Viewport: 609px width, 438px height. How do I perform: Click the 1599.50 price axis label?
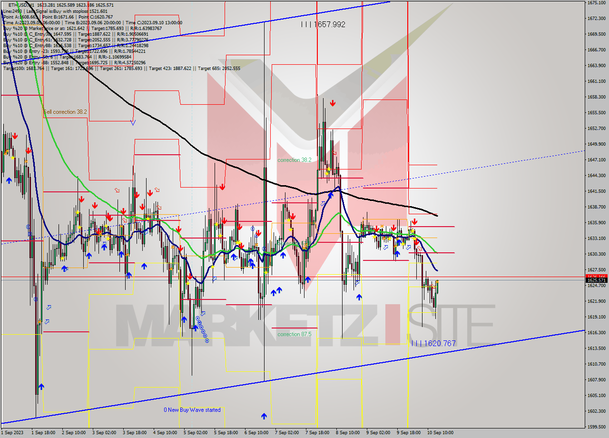click(596, 427)
